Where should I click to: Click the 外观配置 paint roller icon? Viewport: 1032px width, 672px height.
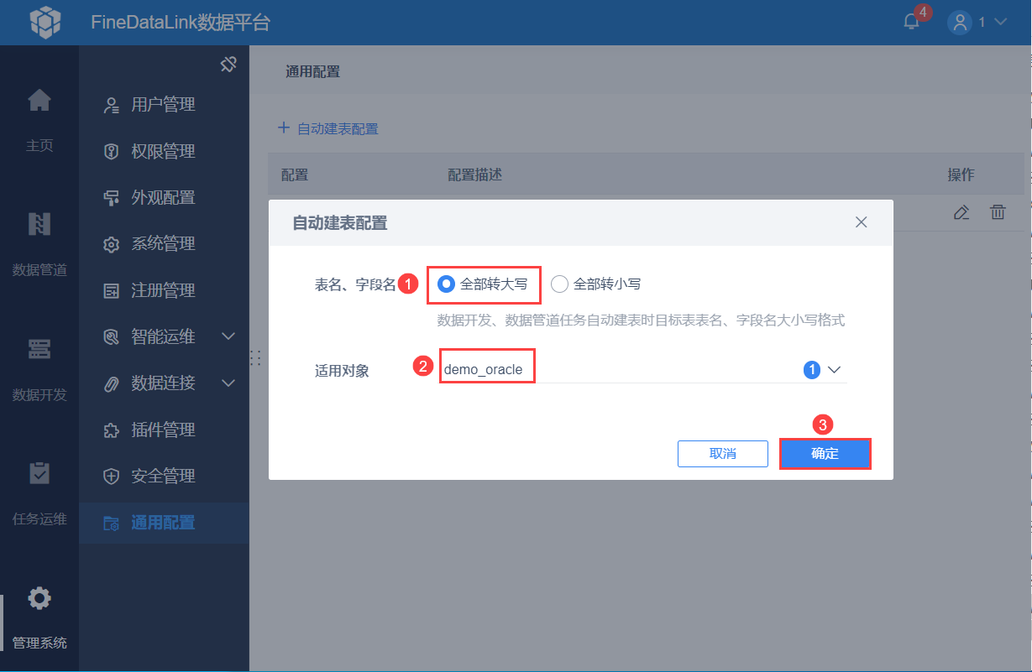(111, 198)
